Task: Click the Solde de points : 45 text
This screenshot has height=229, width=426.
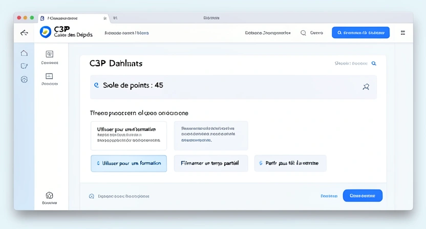Action: click(133, 85)
